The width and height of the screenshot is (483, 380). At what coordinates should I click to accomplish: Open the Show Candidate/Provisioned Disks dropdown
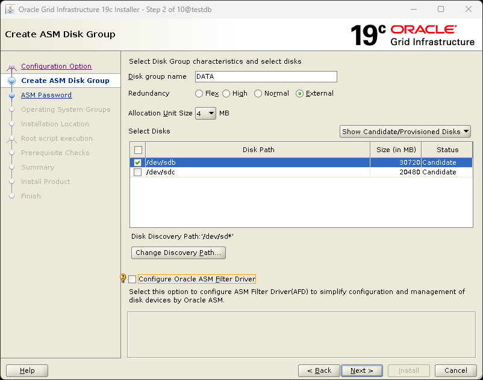coord(405,132)
